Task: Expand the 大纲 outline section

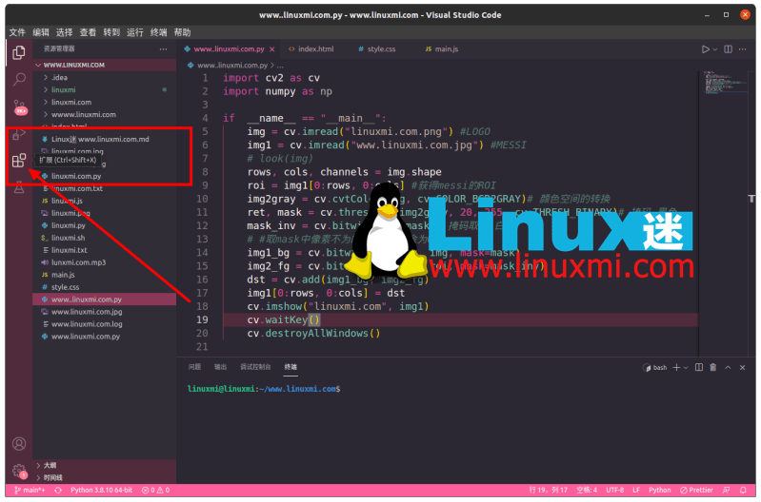Action: click(x=105, y=466)
